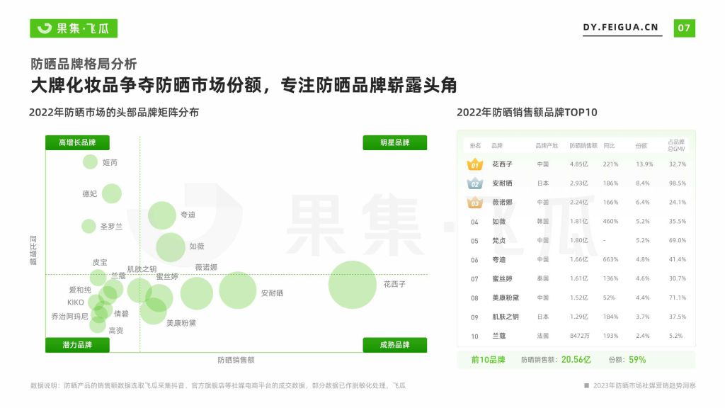
Task: Click the 同比 column header
Action: 609,146
